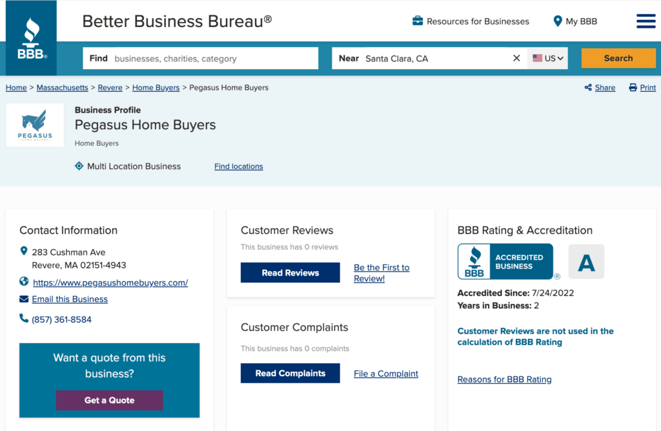Click the Customer Complaints heading
This screenshot has width=661, height=431.
294,327
